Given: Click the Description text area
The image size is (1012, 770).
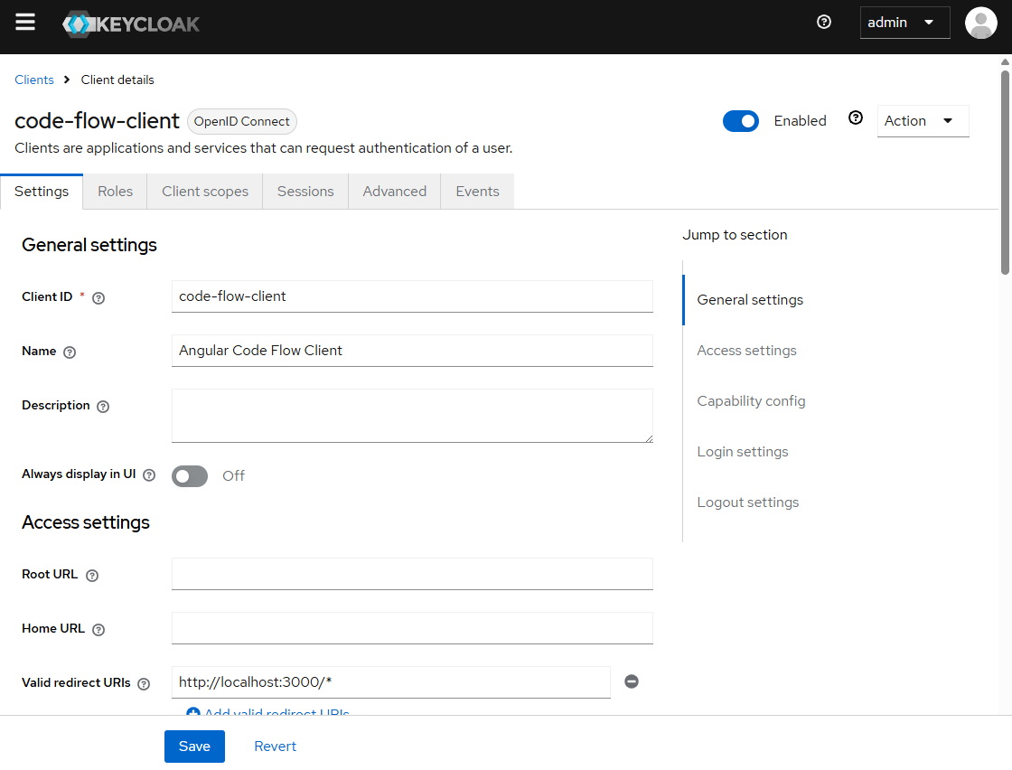Looking at the screenshot, I should pos(412,416).
